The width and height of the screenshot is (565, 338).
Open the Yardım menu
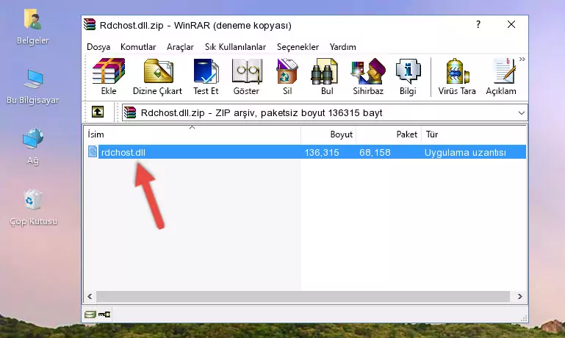tap(342, 47)
